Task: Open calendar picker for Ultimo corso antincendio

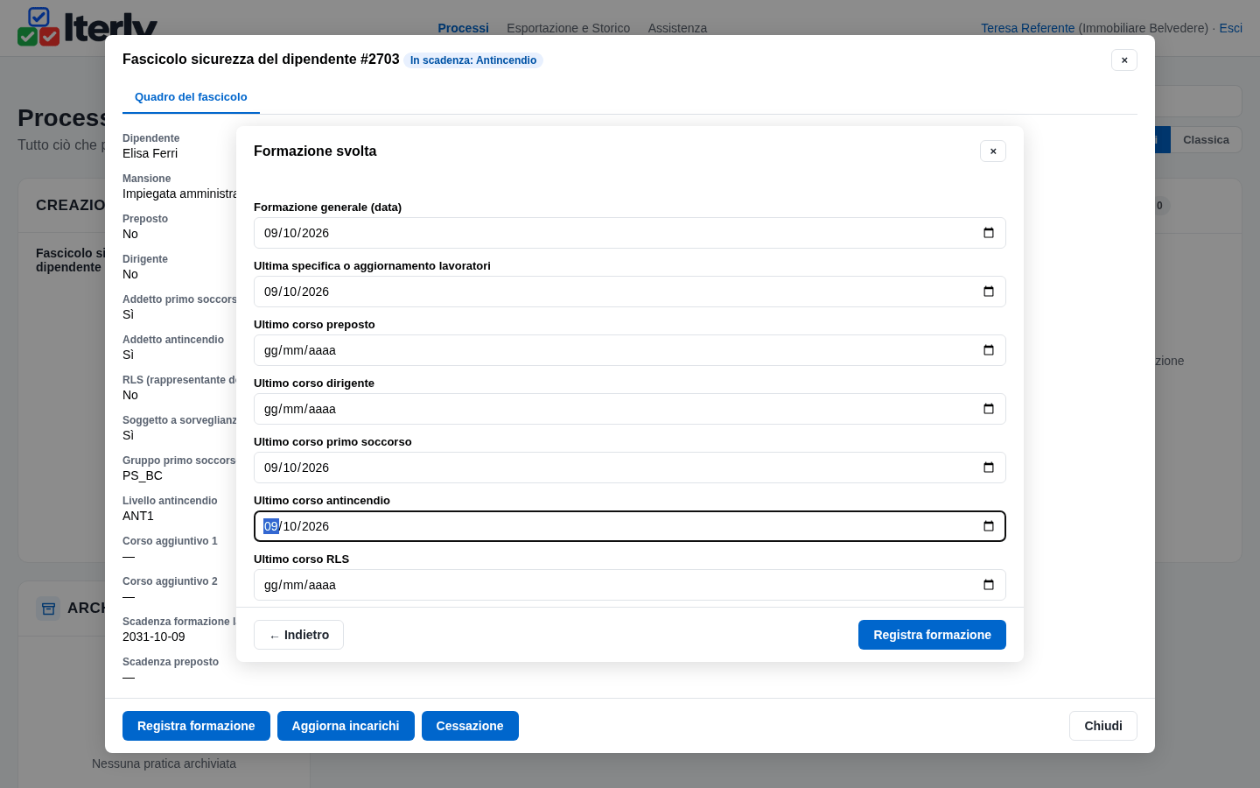Action: tap(989, 526)
